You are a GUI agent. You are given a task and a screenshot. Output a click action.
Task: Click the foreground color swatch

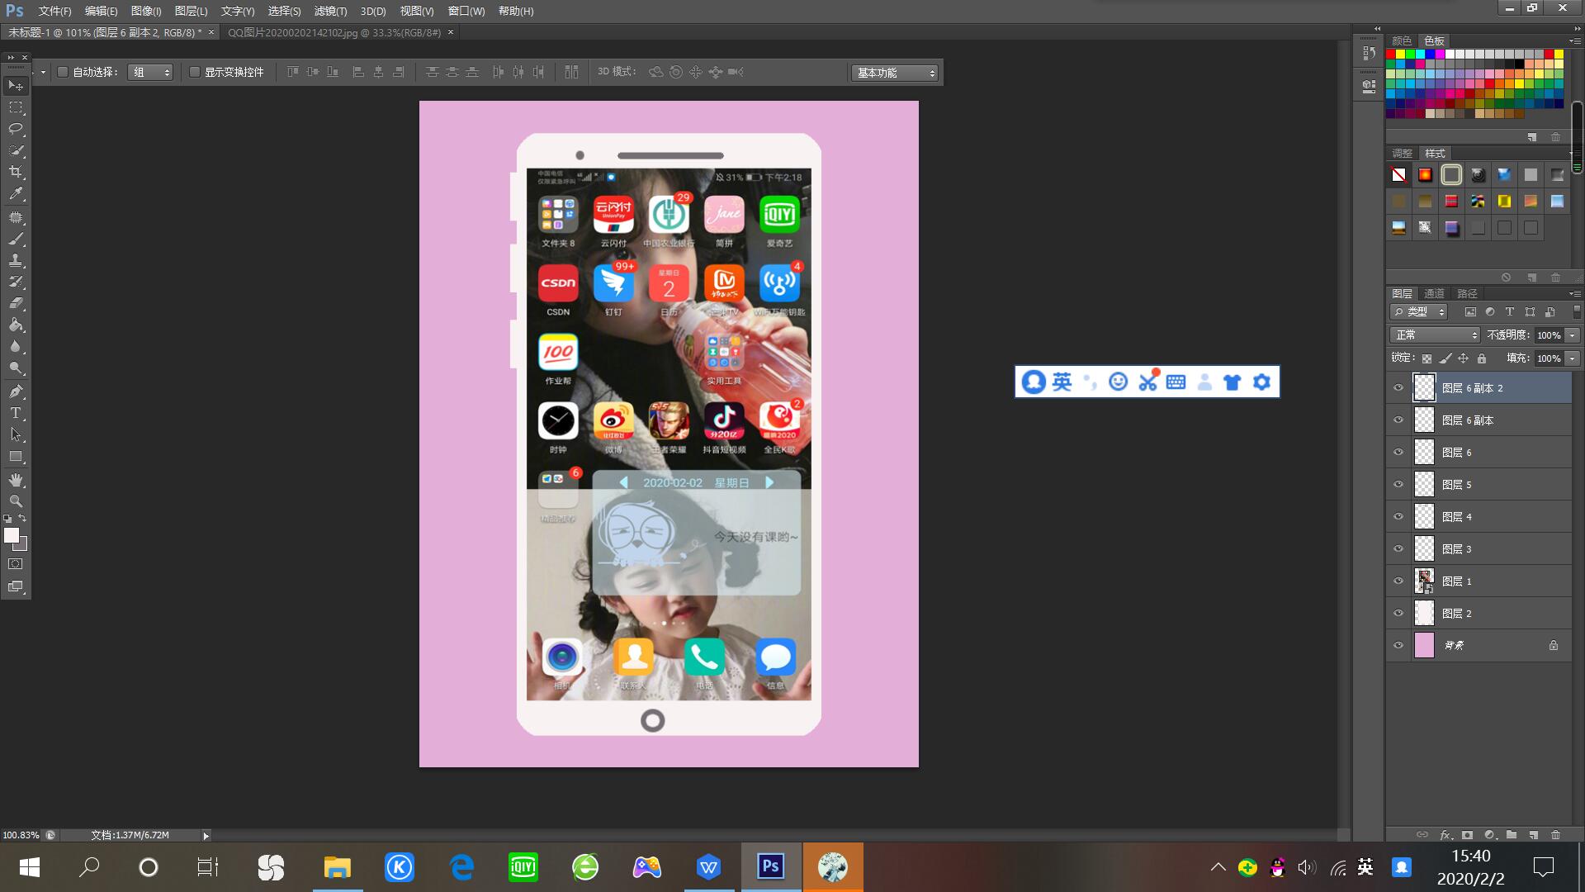click(12, 535)
